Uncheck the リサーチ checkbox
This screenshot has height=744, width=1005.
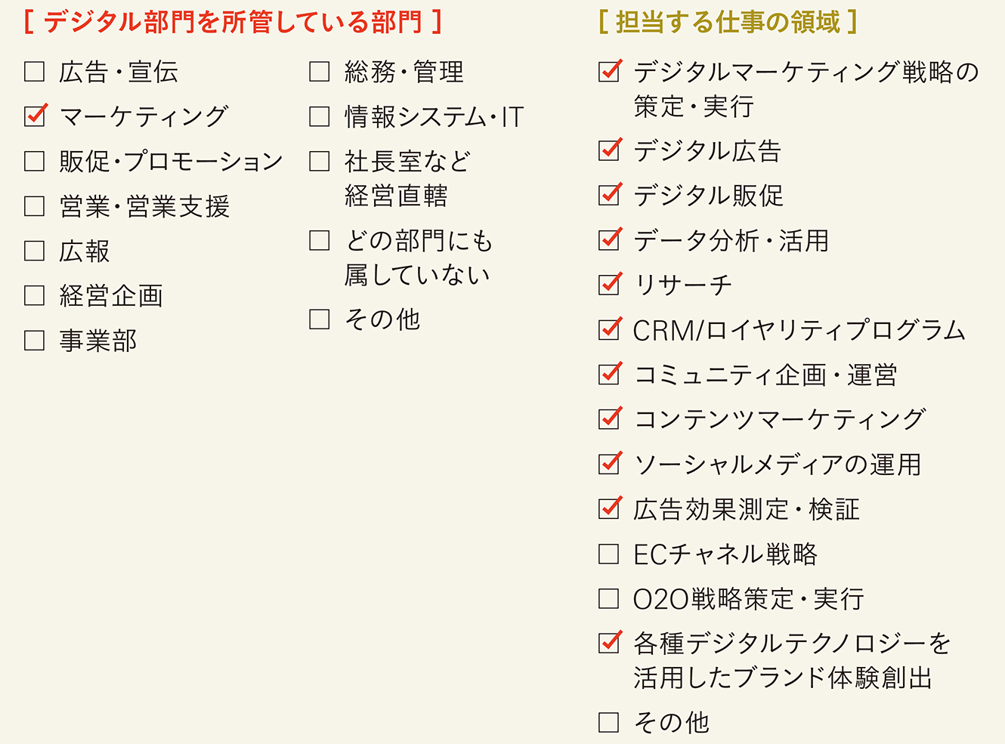click(609, 285)
